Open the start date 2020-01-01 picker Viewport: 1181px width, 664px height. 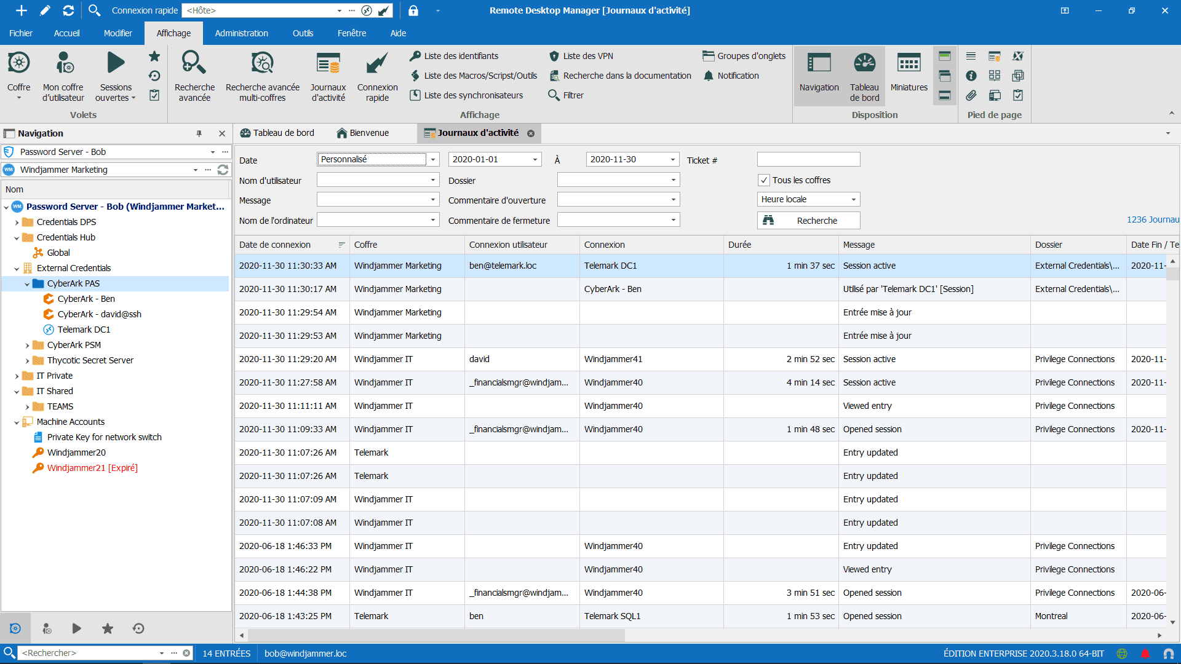click(x=535, y=159)
